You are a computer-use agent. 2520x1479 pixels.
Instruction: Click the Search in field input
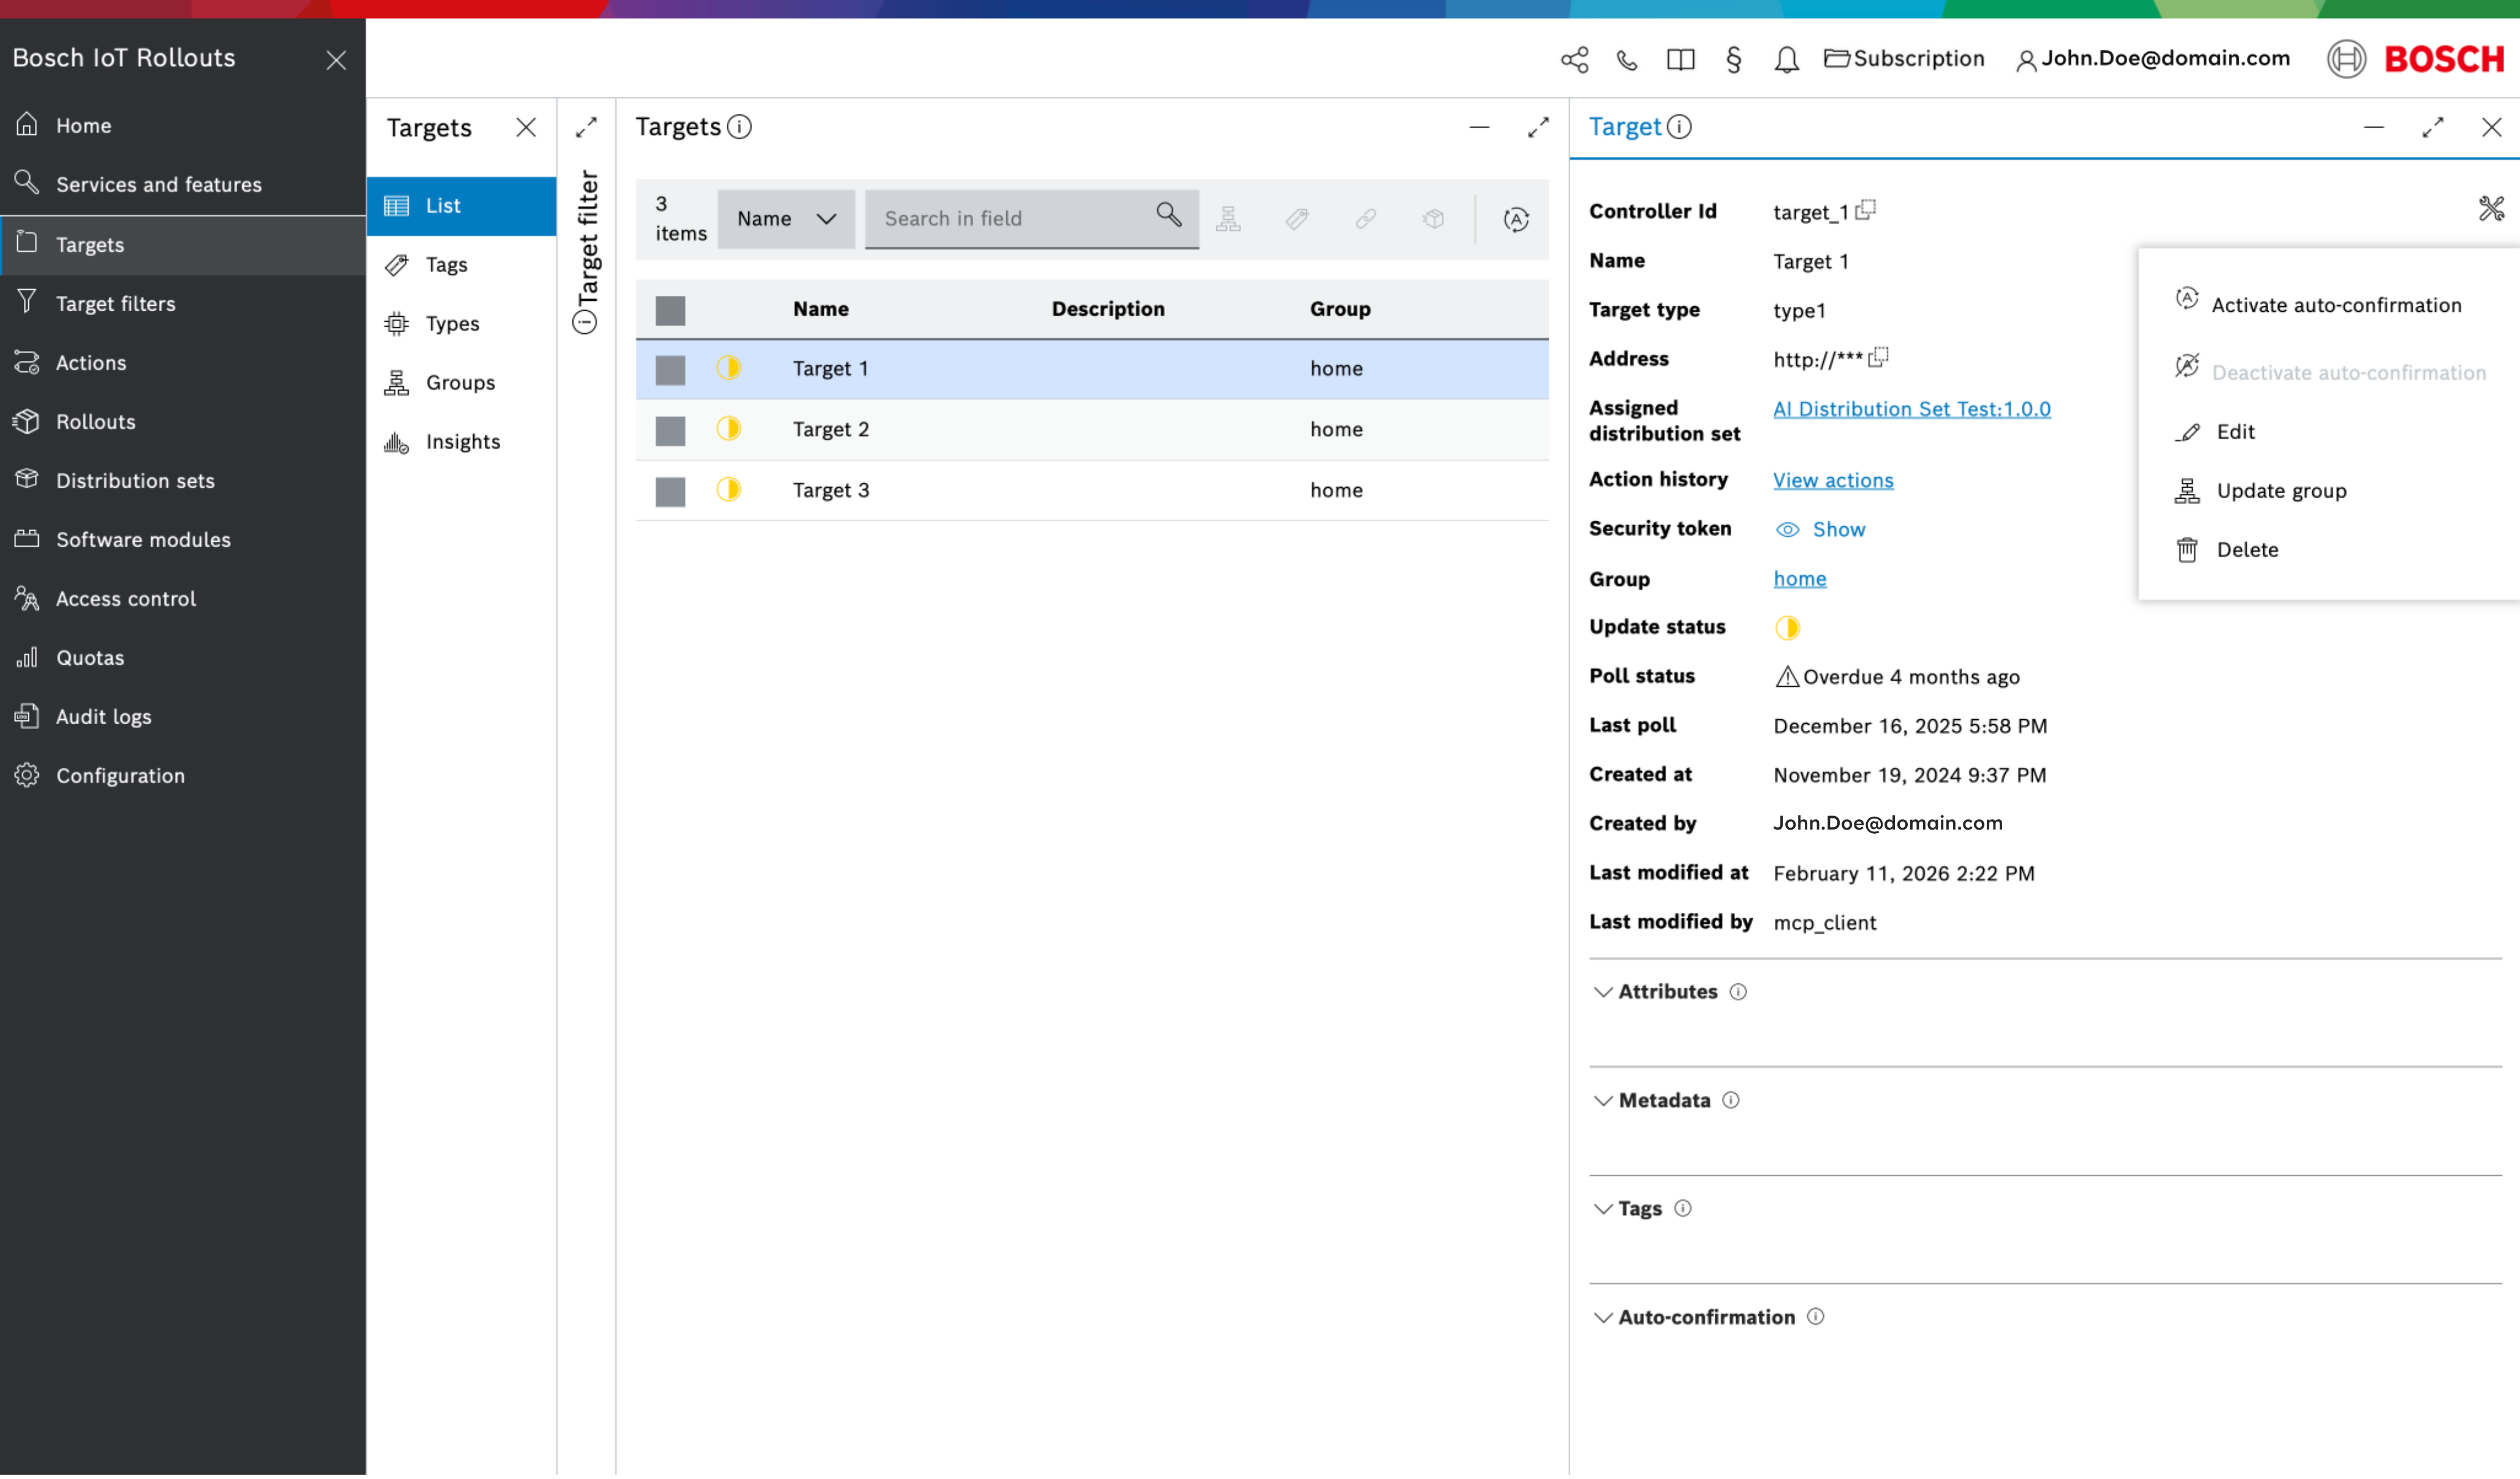(x=1032, y=219)
